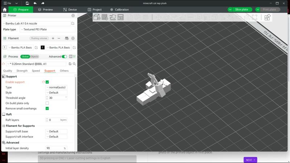290x163 pixels.
Task: Open the compare presets icon beside Advanced
Action: pos(74,57)
